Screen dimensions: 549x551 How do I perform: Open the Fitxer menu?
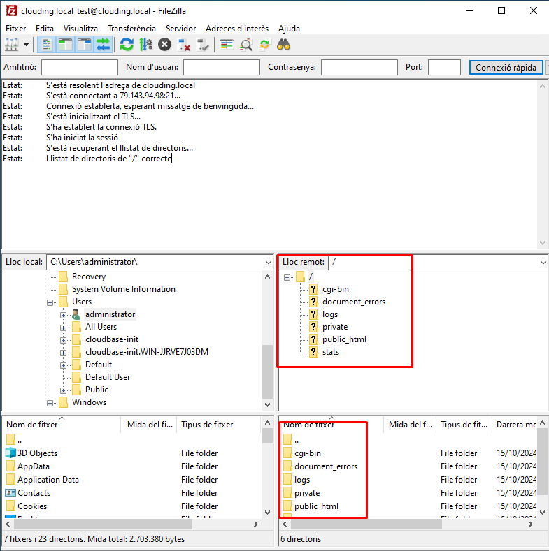(16, 29)
